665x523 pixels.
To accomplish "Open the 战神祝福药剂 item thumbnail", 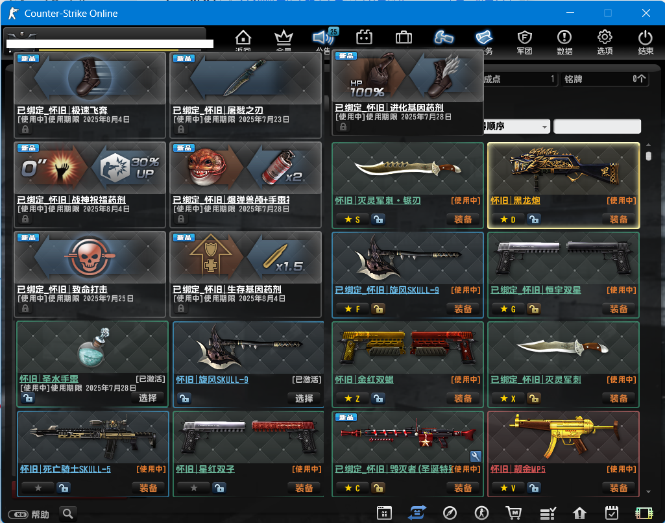I will click(x=90, y=169).
